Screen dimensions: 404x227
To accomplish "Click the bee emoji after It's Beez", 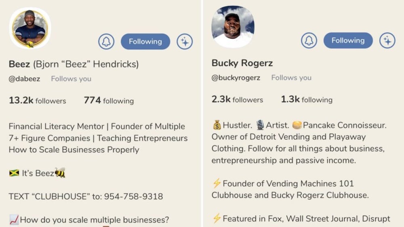I will (60, 173).
